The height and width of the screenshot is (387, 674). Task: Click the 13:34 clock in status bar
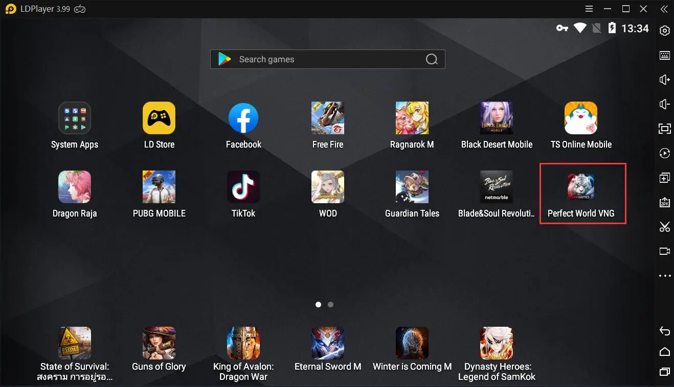pyautogui.click(x=635, y=29)
